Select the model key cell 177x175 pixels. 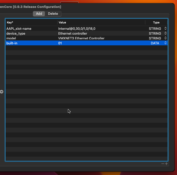click(x=11, y=38)
